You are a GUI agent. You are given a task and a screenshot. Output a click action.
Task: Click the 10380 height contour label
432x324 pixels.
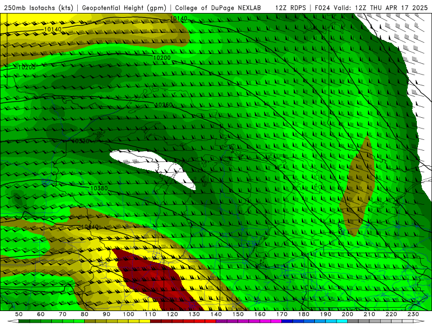99,188
